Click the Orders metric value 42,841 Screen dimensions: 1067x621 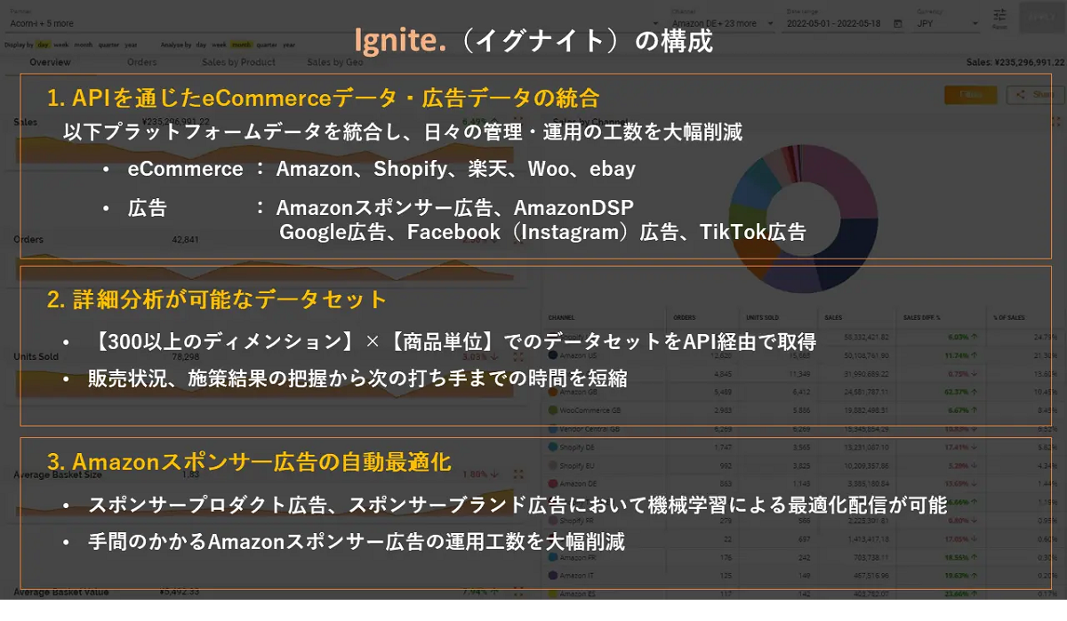pyautogui.click(x=185, y=239)
